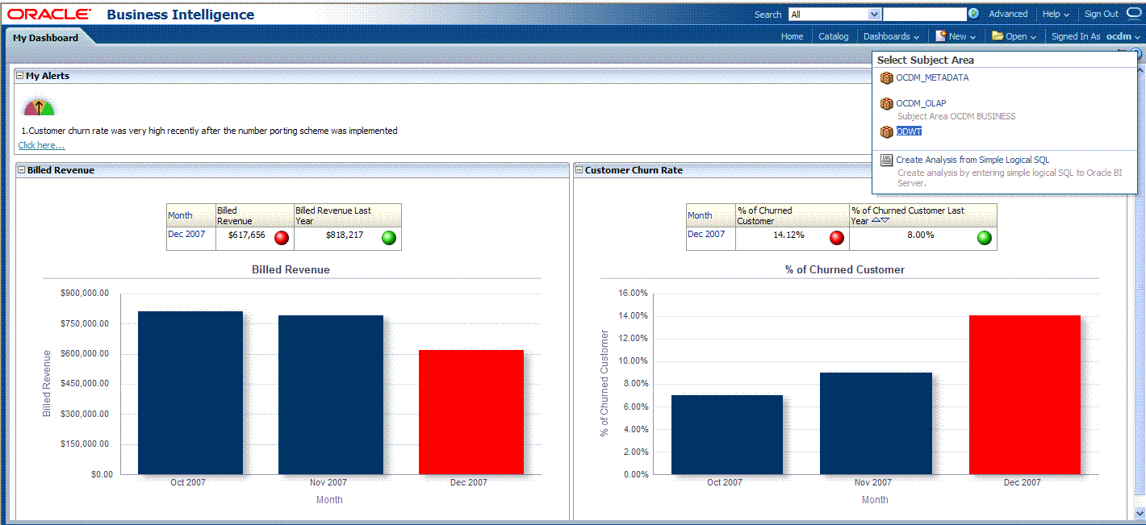Screen dimensions: 1146x525
Task: Expand the Help menu
Action: tap(1055, 14)
